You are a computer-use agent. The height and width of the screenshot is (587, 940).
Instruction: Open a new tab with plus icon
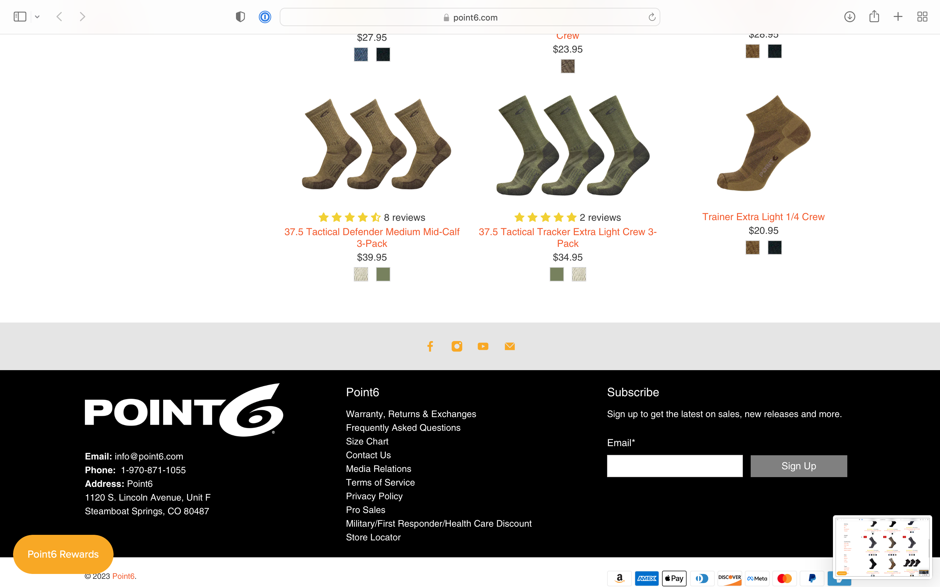pyautogui.click(x=898, y=17)
